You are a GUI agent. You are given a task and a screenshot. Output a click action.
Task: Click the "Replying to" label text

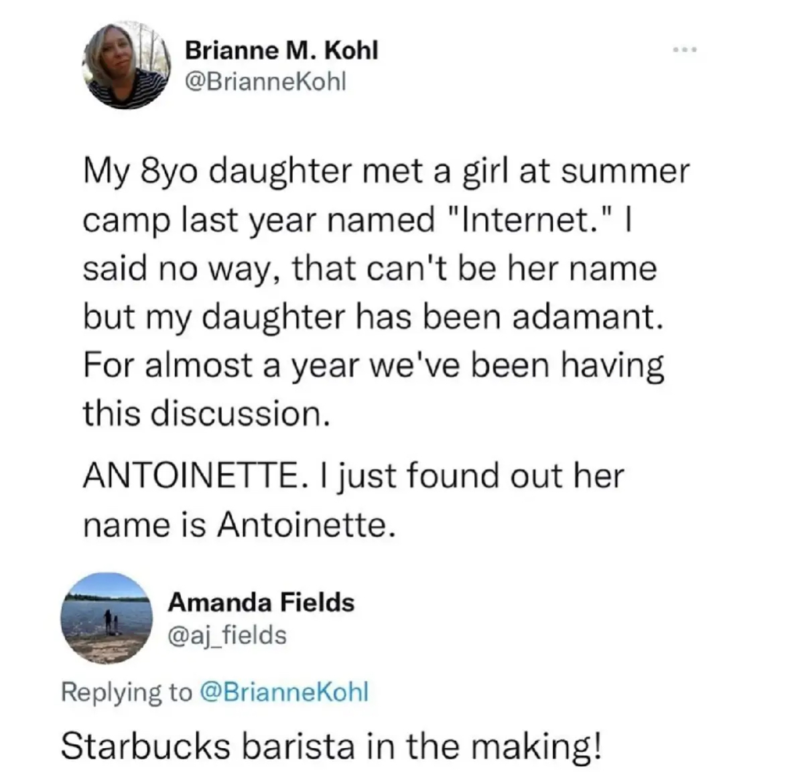click(x=126, y=691)
